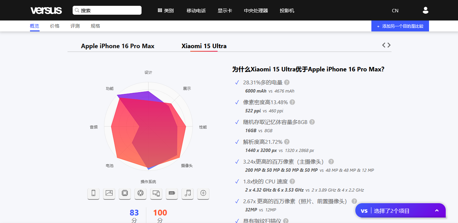Select the display category picture icon
The width and height of the screenshot is (458, 223).
coord(109,193)
